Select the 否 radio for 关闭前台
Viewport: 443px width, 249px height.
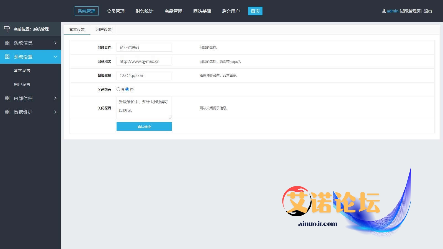(127, 89)
